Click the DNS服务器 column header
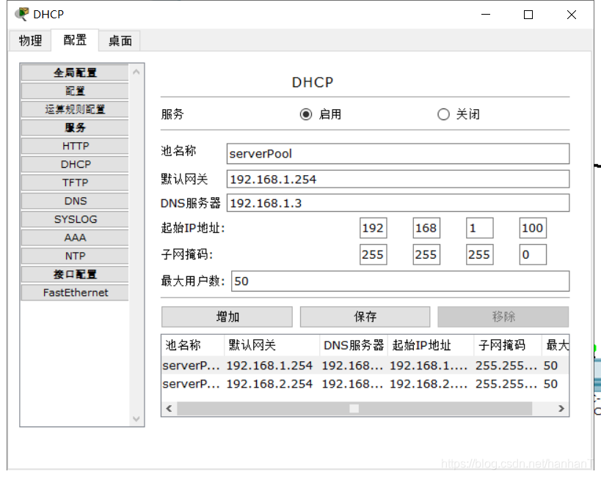Image resolution: width=601 pixels, height=477 pixels. click(354, 345)
